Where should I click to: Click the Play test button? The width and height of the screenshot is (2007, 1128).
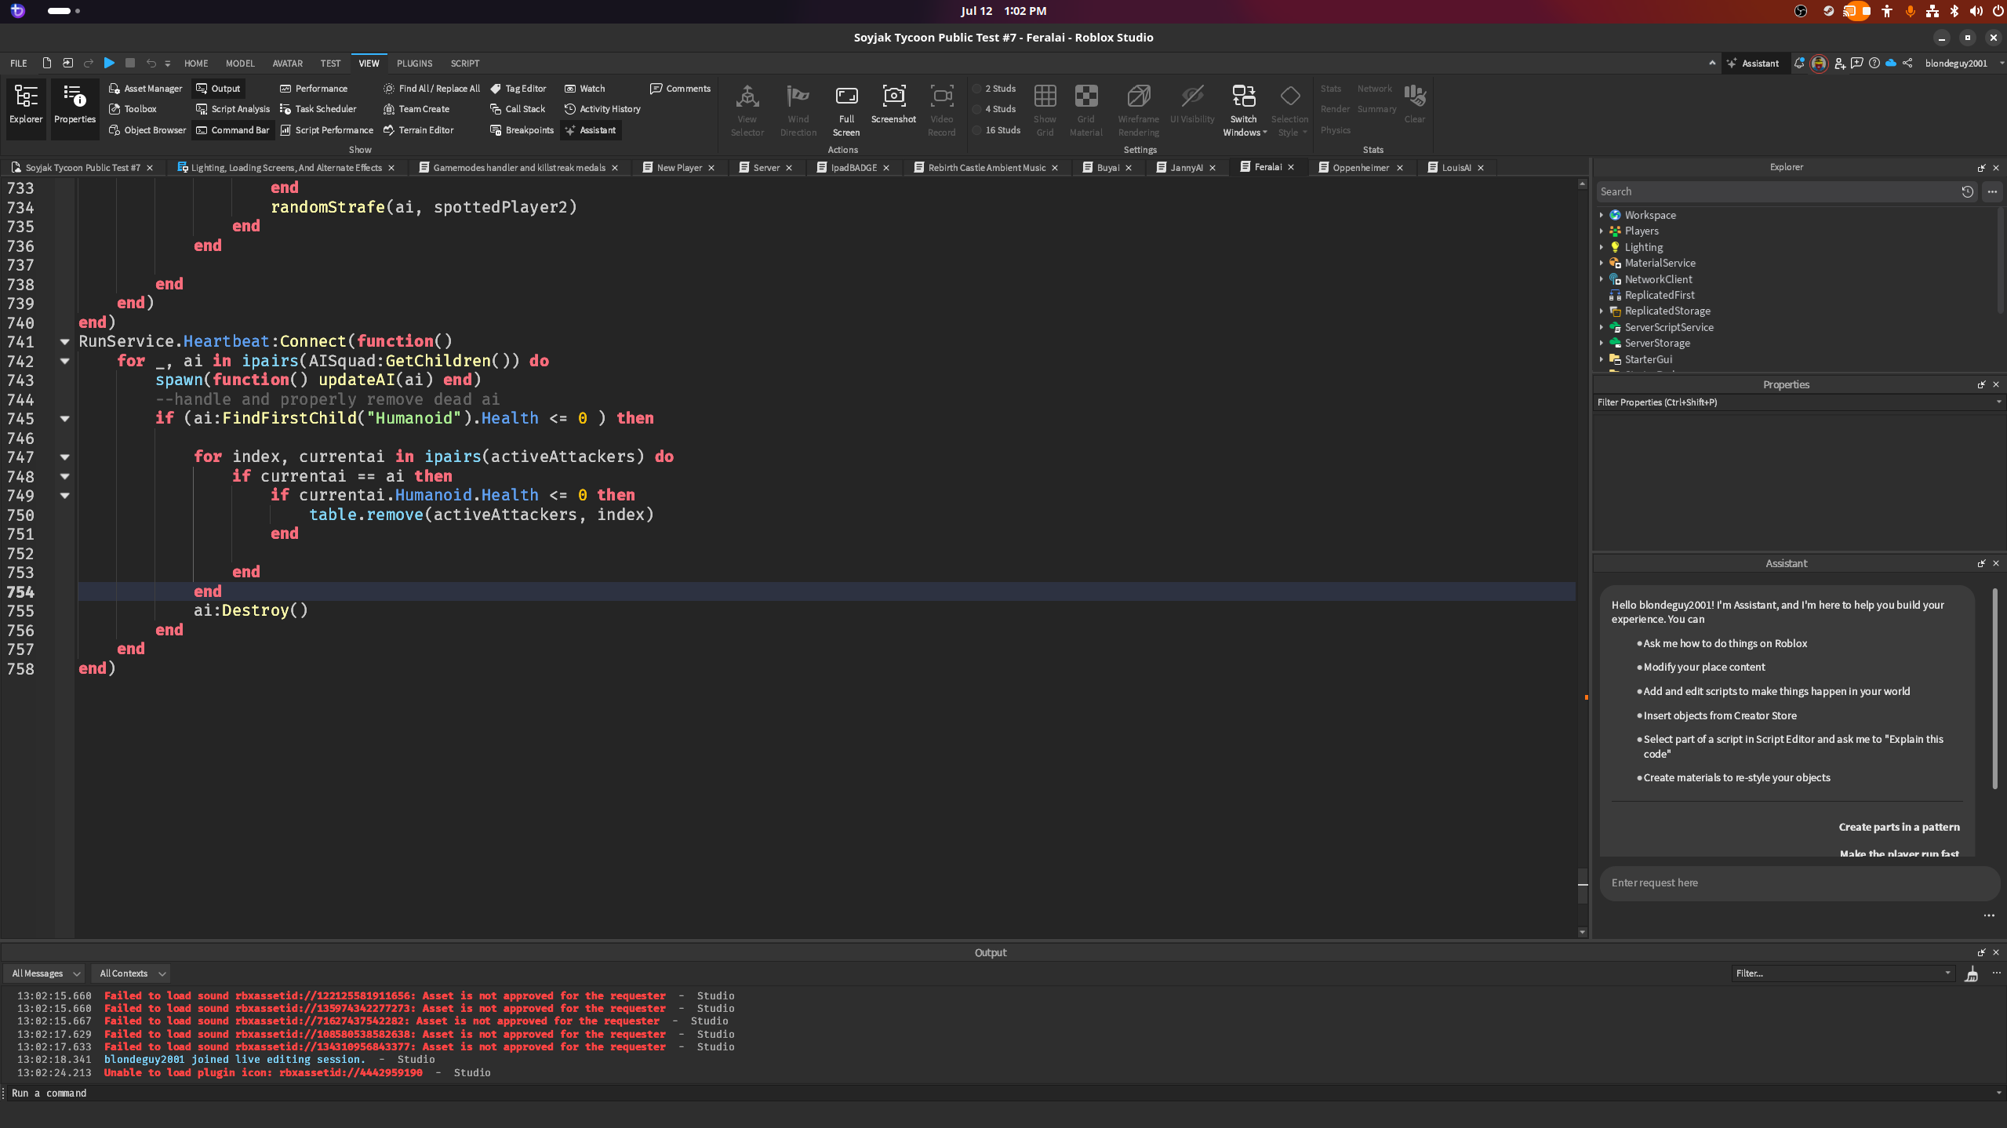click(x=109, y=63)
